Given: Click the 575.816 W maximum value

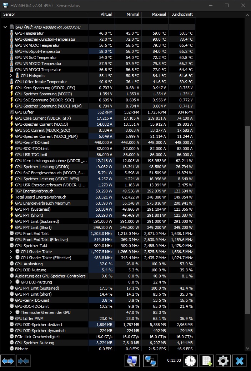Looking at the screenshot, I should click(x=155, y=203).
